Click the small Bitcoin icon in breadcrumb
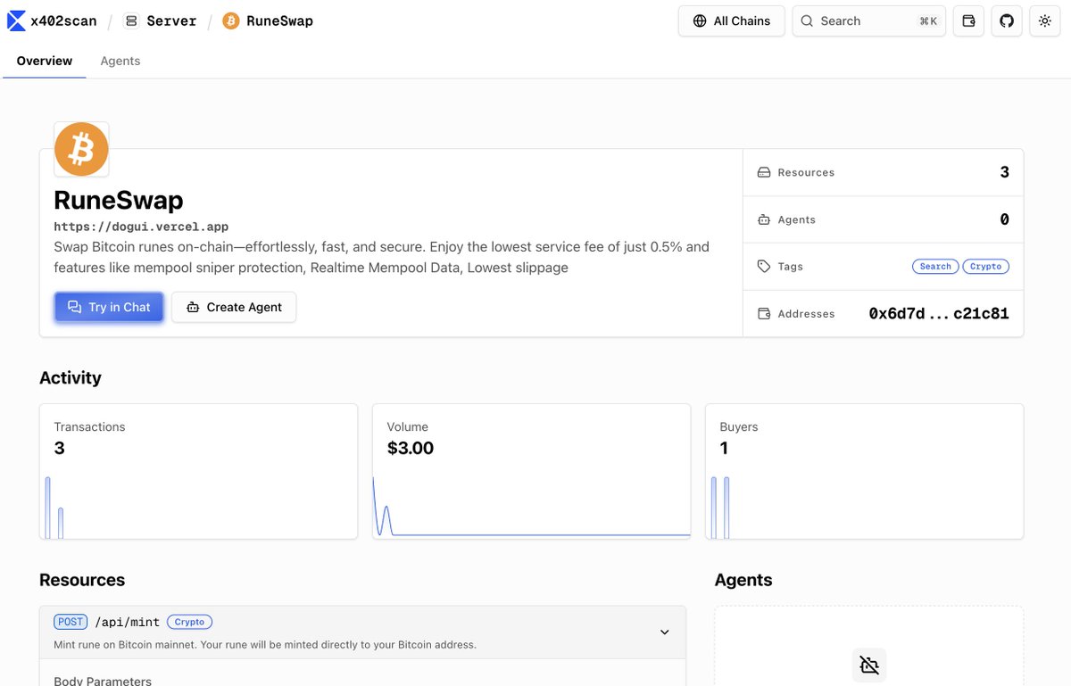The width and height of the screenshot is (1071, 686). pos(231,21)
